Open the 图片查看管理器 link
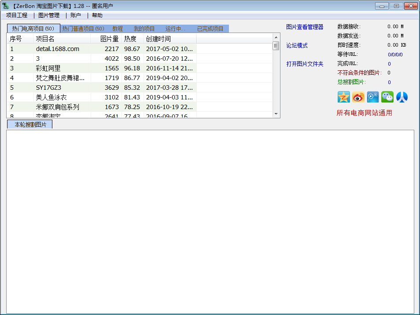This screenshot has height=315, width=420. [305, 27]
